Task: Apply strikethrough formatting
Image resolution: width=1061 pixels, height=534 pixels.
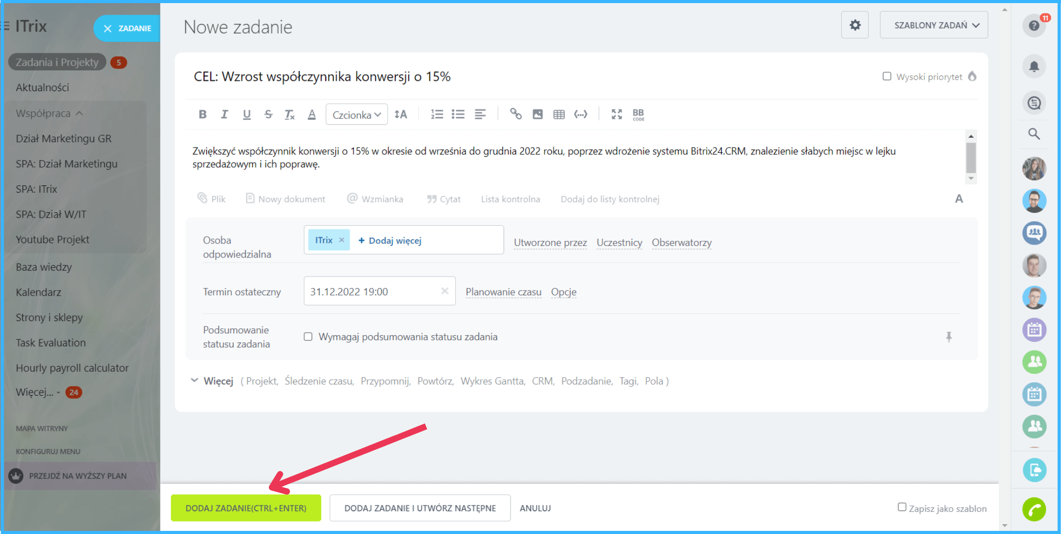Action: (268, 114)
